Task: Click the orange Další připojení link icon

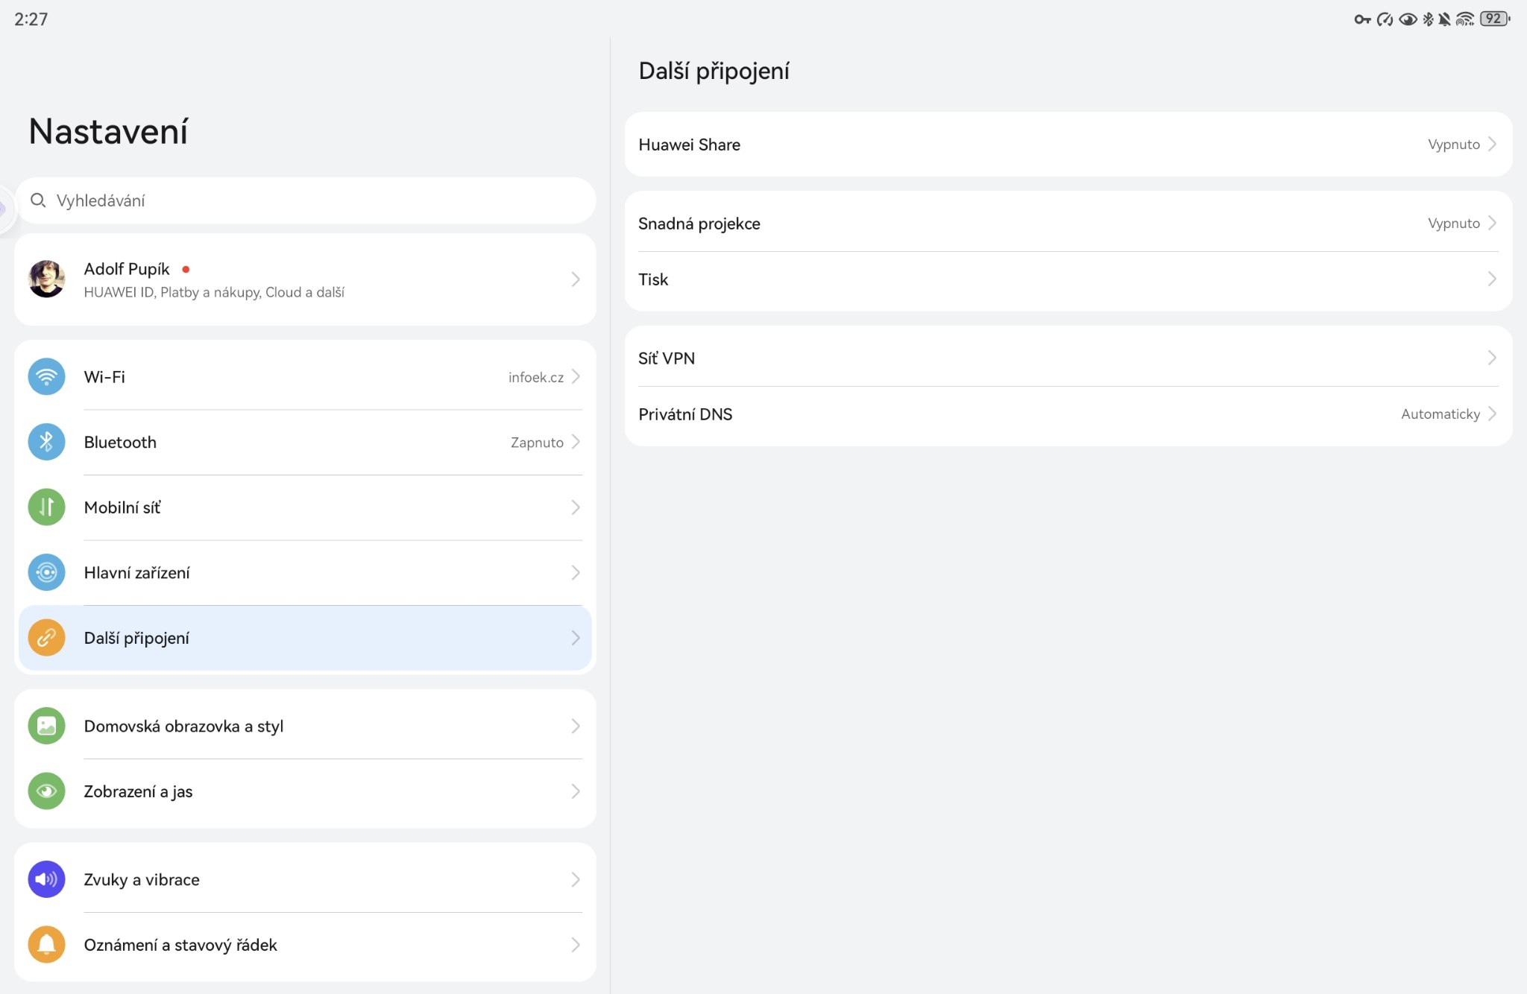Action: coord(46,638)
